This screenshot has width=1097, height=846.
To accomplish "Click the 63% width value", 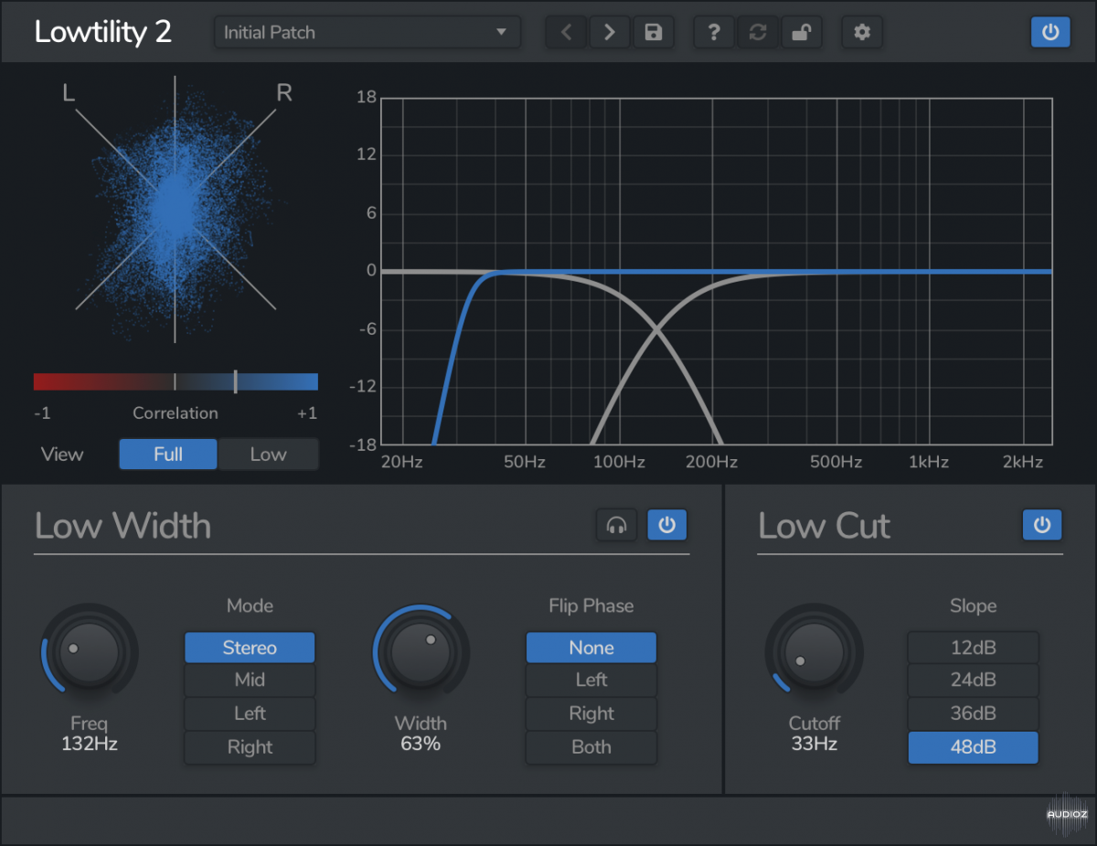I will [x=421, y=744].
